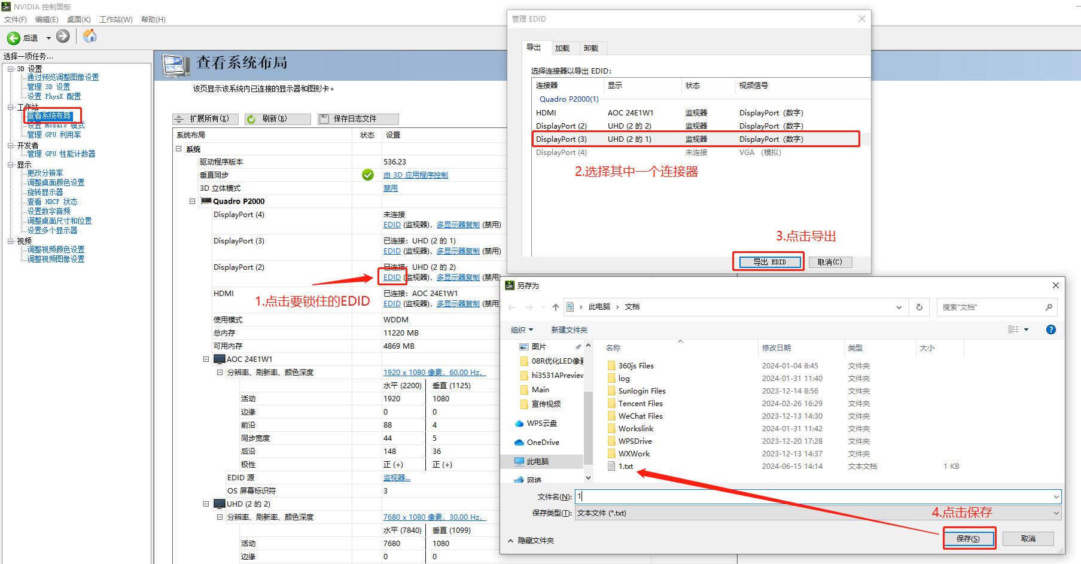Open the 文件名 history dropdown arrow
Viewport: 1081px width, 564px height.
[x=1056, y=497]
